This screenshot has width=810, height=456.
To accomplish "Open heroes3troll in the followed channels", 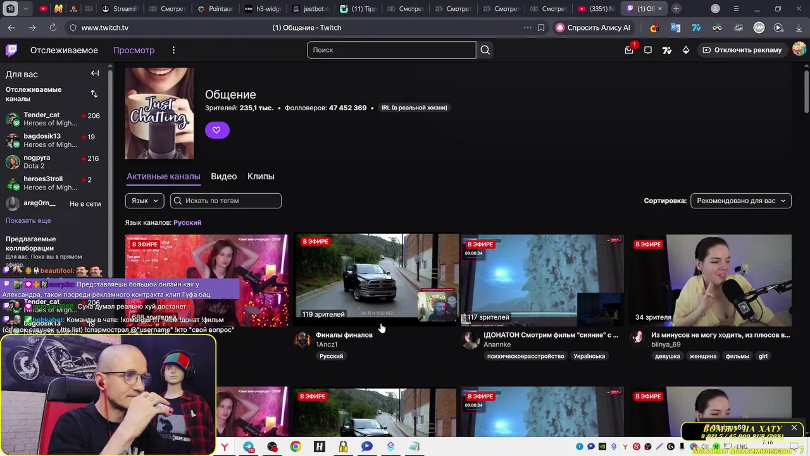I will 53,184.
